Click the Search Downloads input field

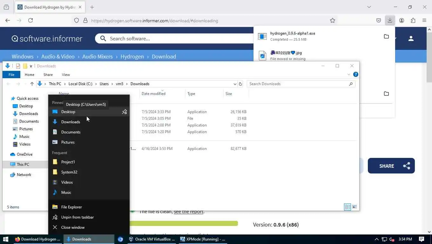coord(298,84)
